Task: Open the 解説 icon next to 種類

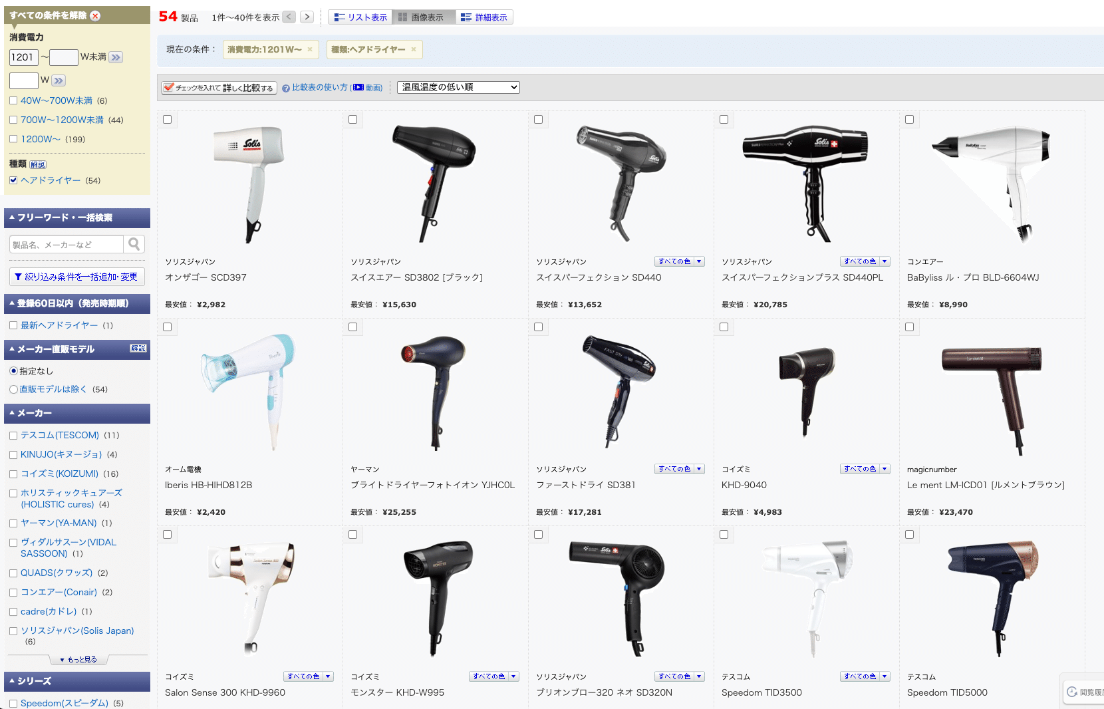Action: point(38,164)
